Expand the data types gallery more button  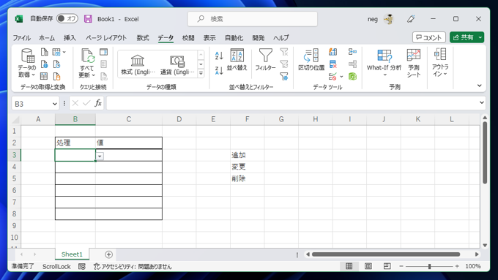(x=201, y=73)
